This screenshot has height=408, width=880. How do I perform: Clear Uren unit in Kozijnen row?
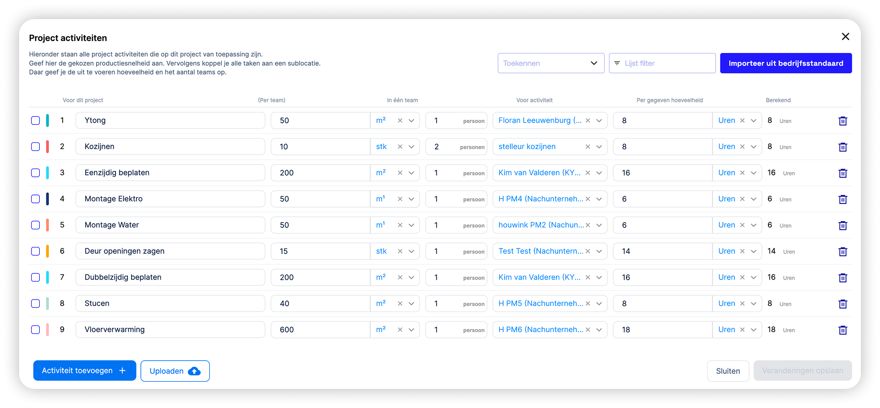coord(742,147)
